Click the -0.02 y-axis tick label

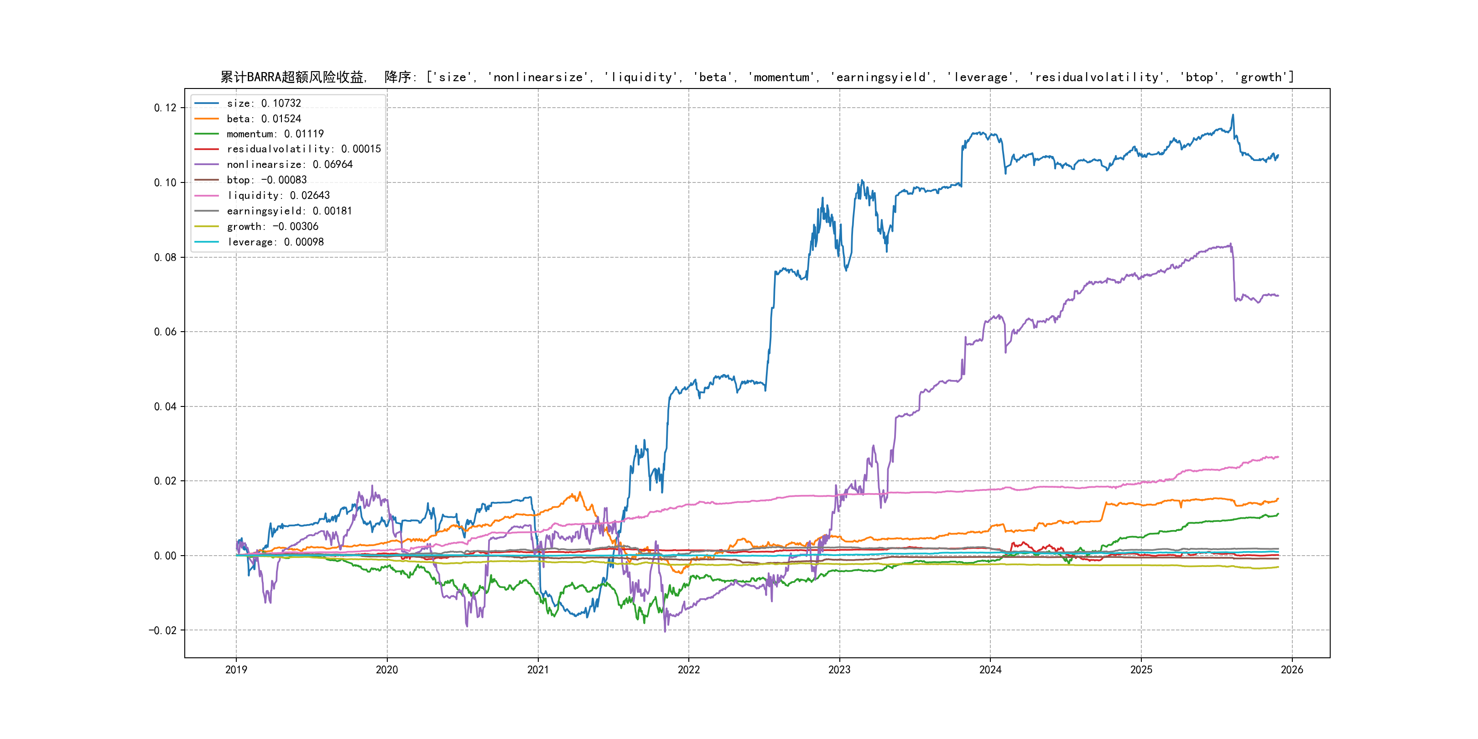(162, 630)
